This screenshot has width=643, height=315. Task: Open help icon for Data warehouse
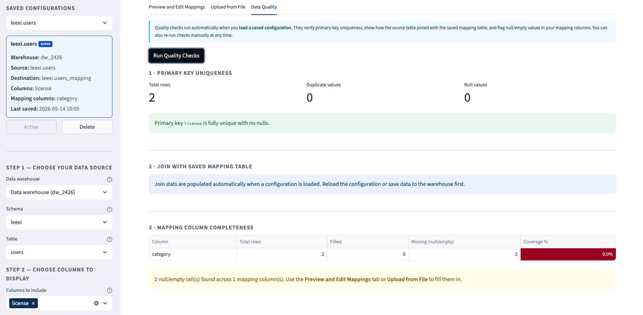pos(110,179)
